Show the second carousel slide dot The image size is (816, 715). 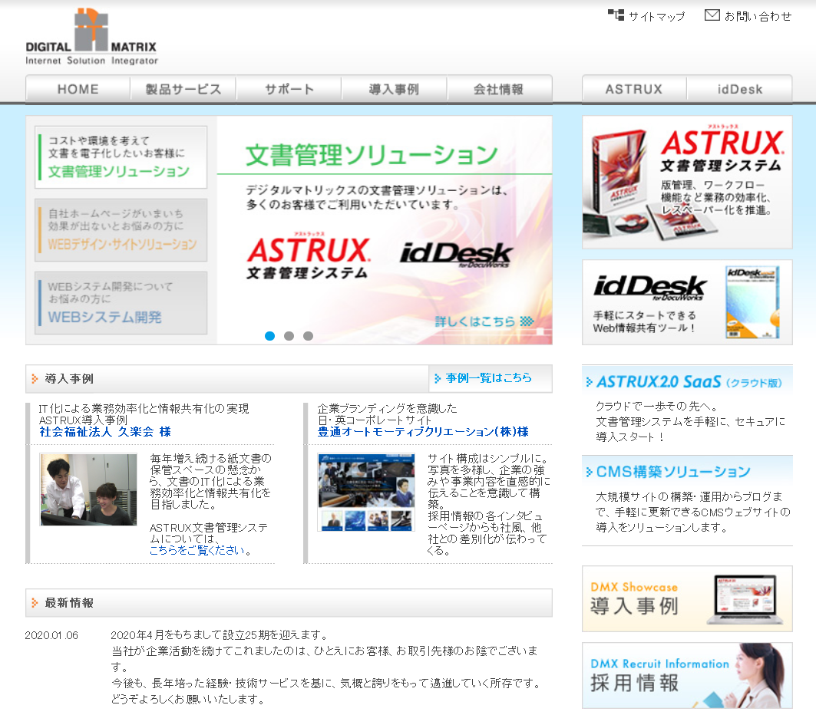click(289, 336)
